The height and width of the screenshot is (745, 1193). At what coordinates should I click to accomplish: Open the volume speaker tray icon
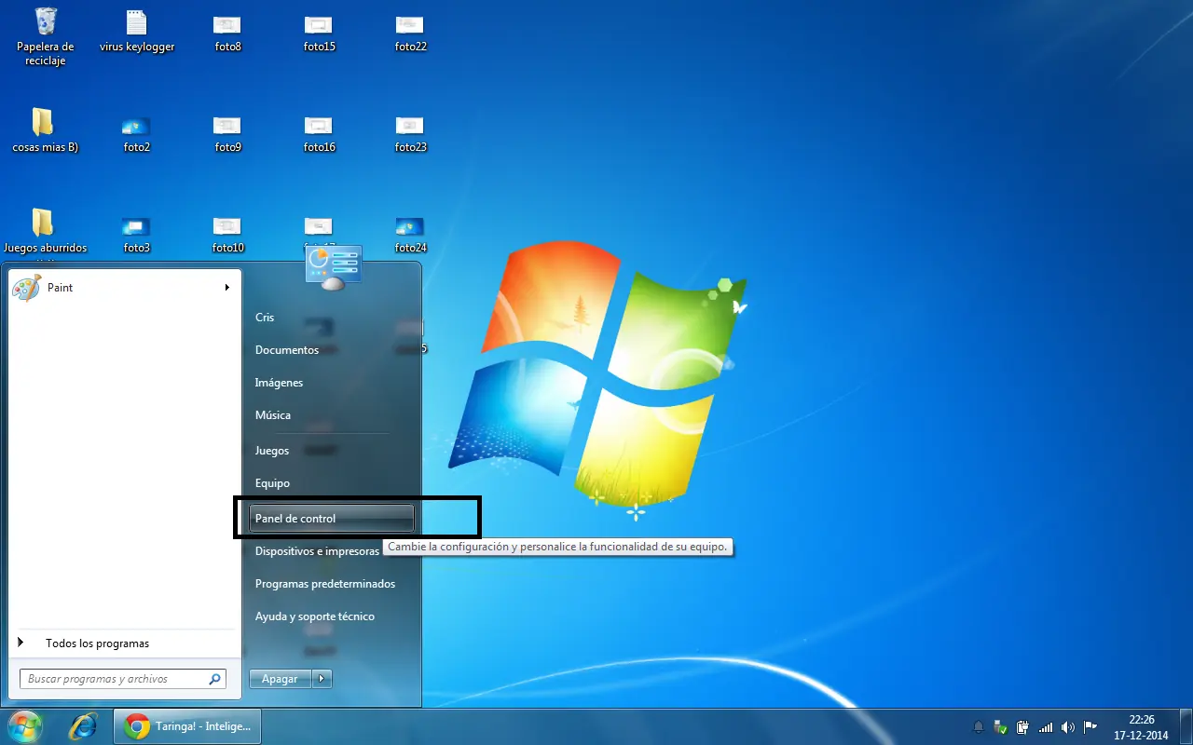coord(1067,727)
